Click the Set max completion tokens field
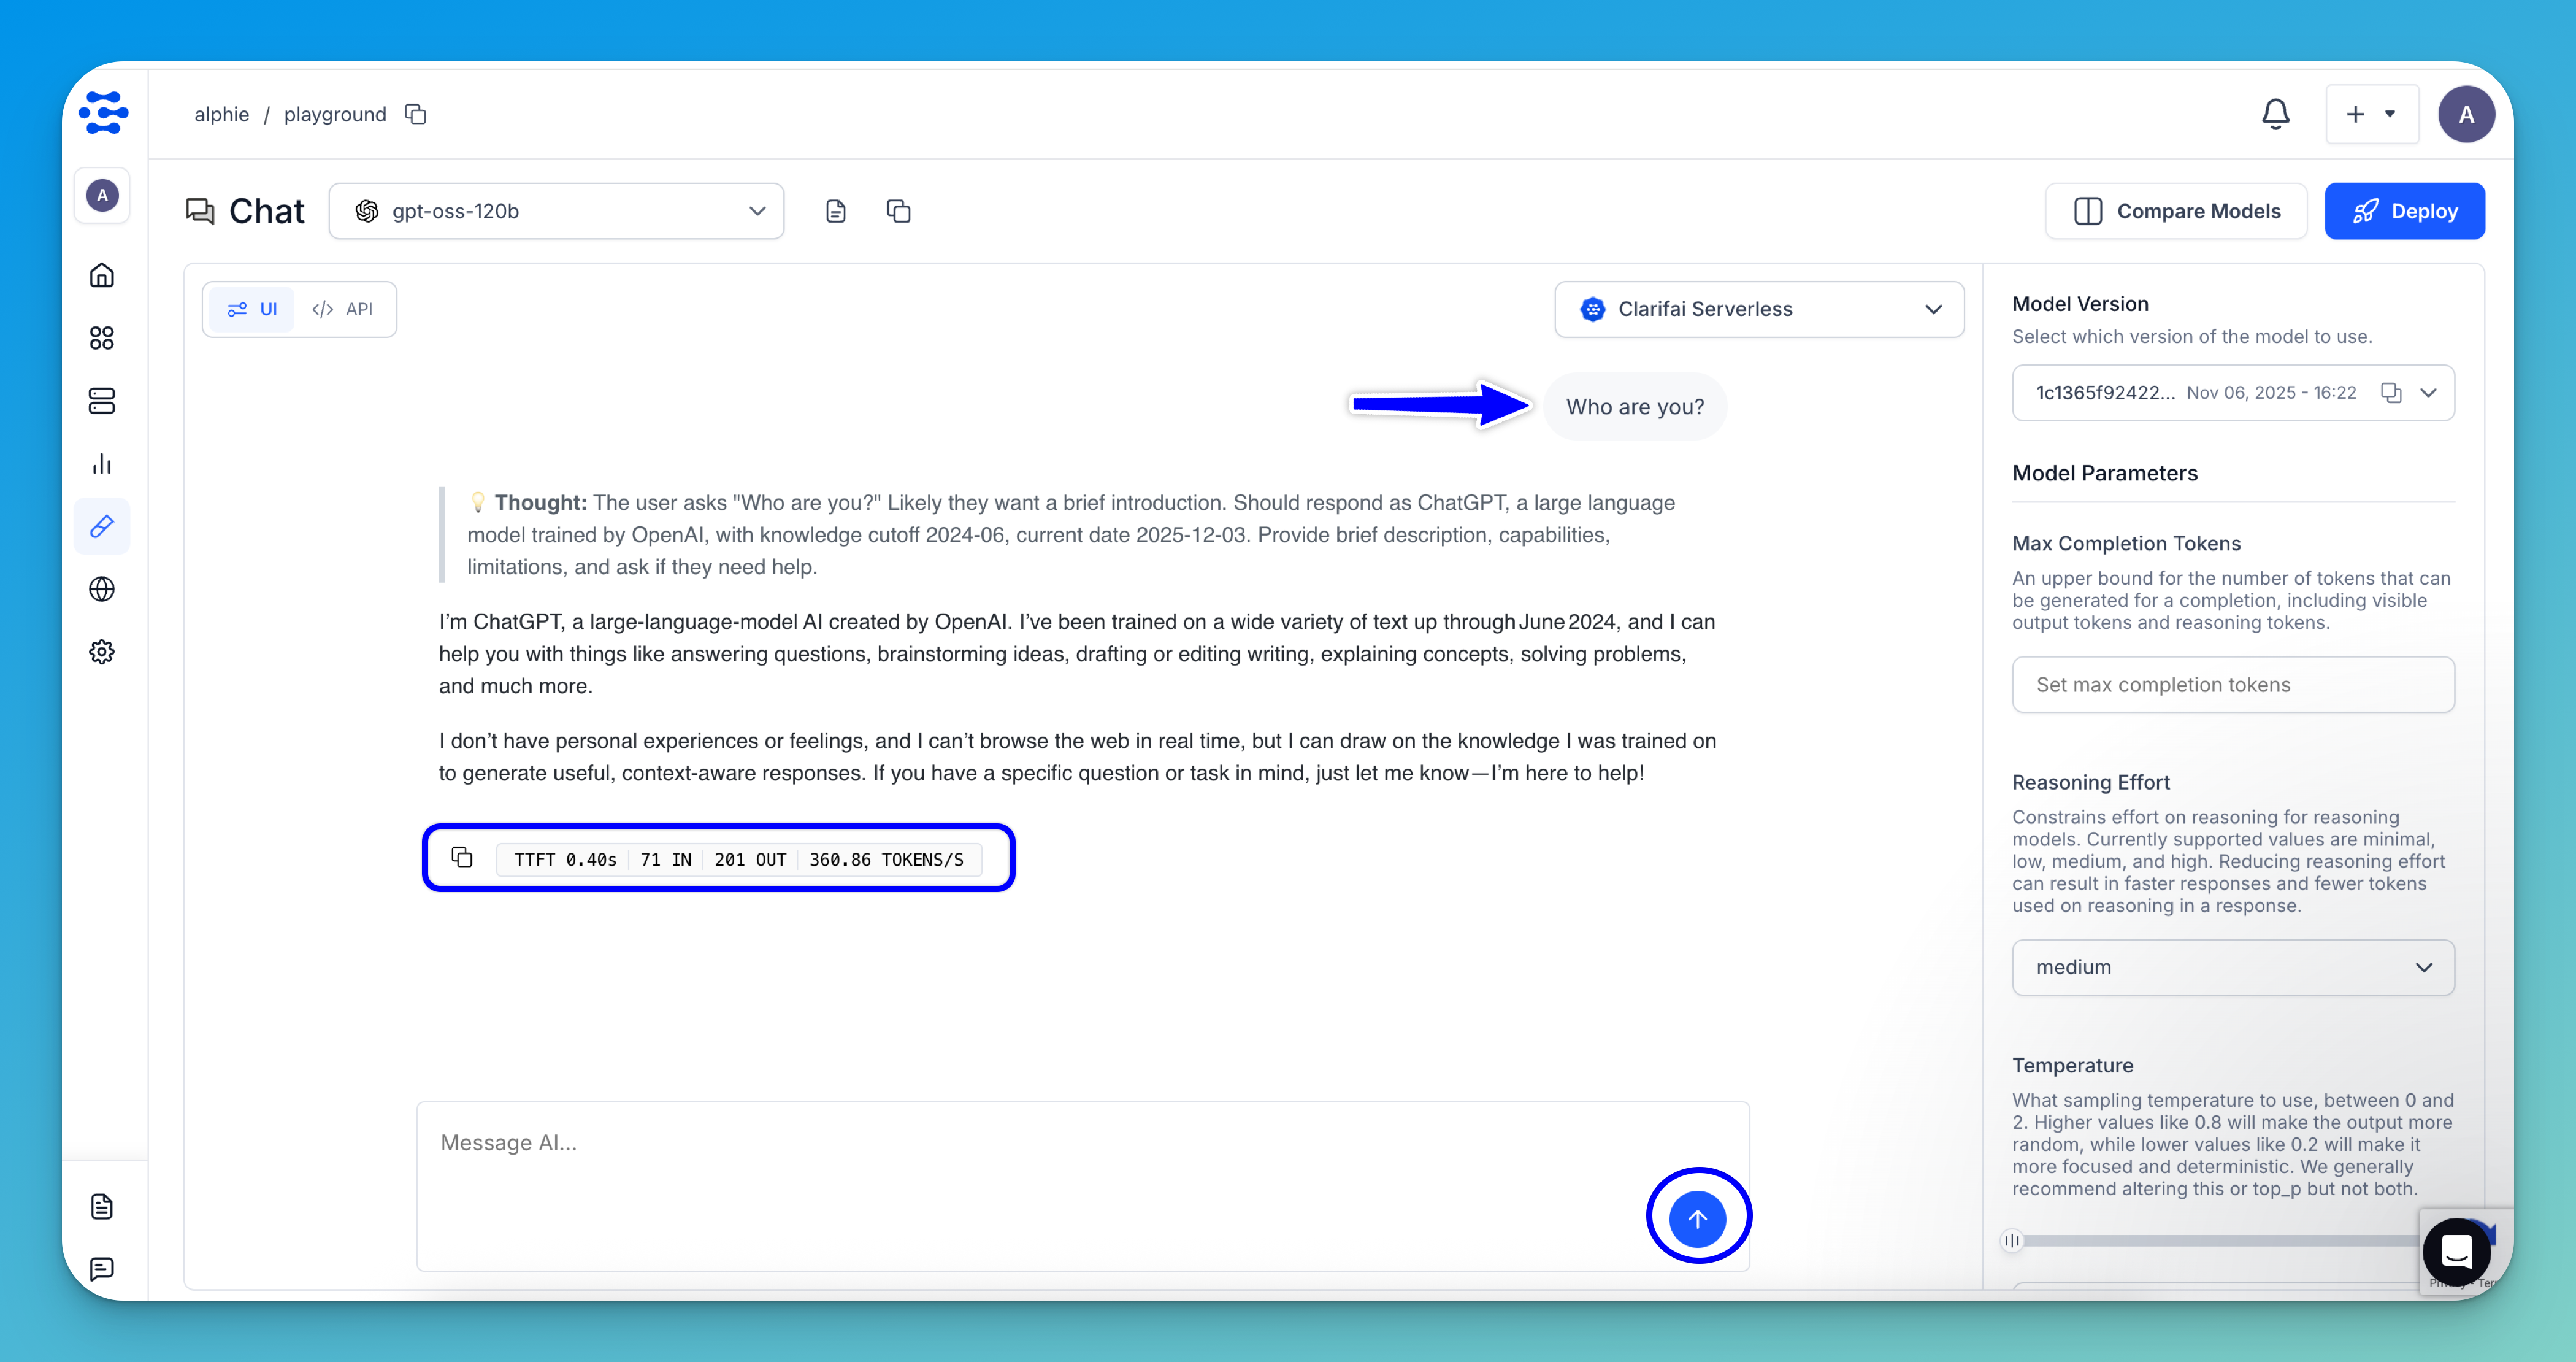Screen dimensions: 2576x1362 (2232, 684)
